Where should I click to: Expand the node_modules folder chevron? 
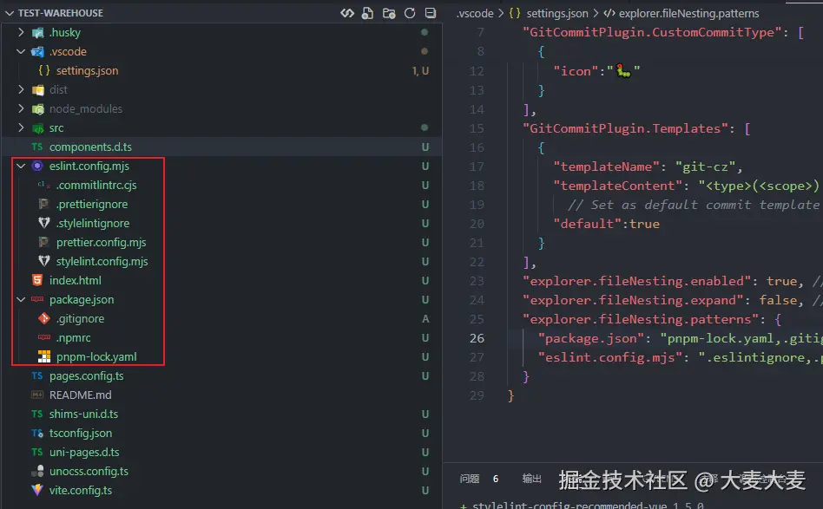(21, 108)
